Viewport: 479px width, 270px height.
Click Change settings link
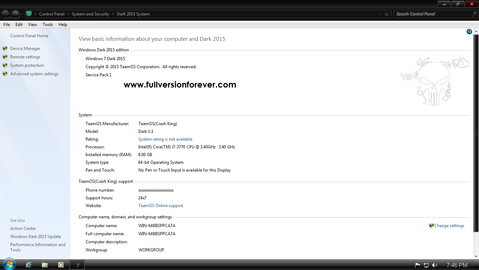[449, 226]
